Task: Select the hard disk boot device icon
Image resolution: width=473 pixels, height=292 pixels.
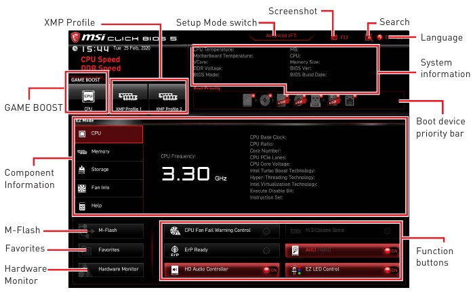Action: [248, 100]
